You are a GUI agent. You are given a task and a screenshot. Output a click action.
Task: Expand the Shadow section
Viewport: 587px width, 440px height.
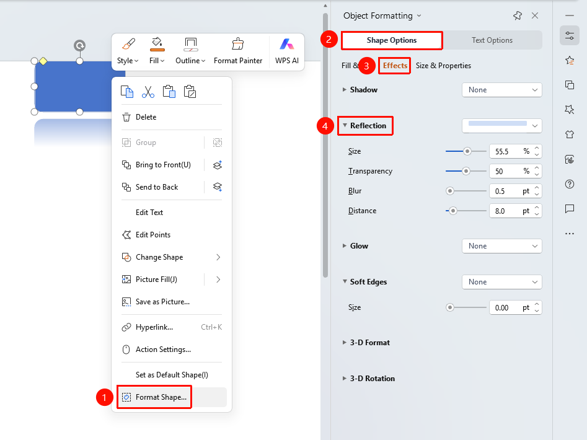coord(345,90)
